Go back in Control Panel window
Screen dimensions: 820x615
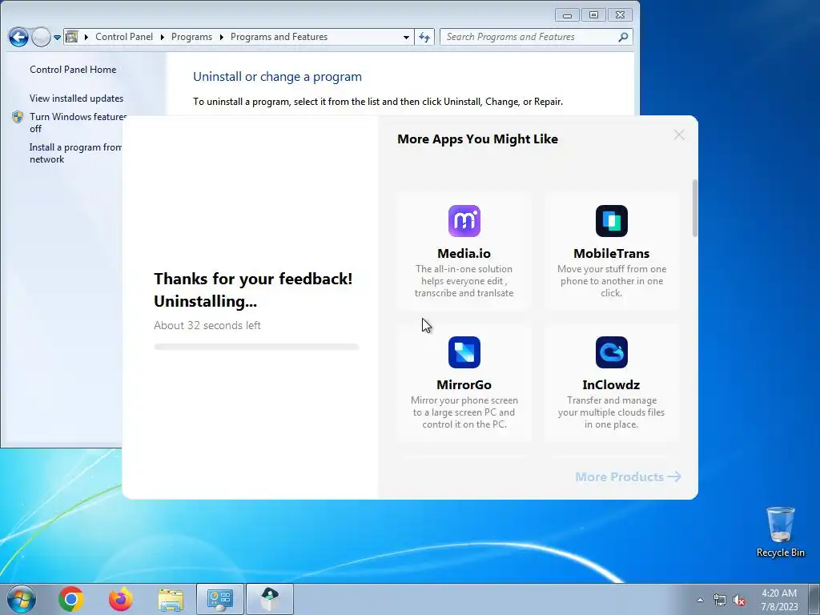coord(18,37)
